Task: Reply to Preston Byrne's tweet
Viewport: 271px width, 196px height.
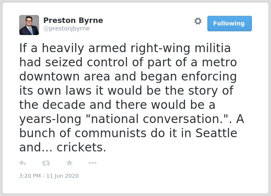Action: 22,163
